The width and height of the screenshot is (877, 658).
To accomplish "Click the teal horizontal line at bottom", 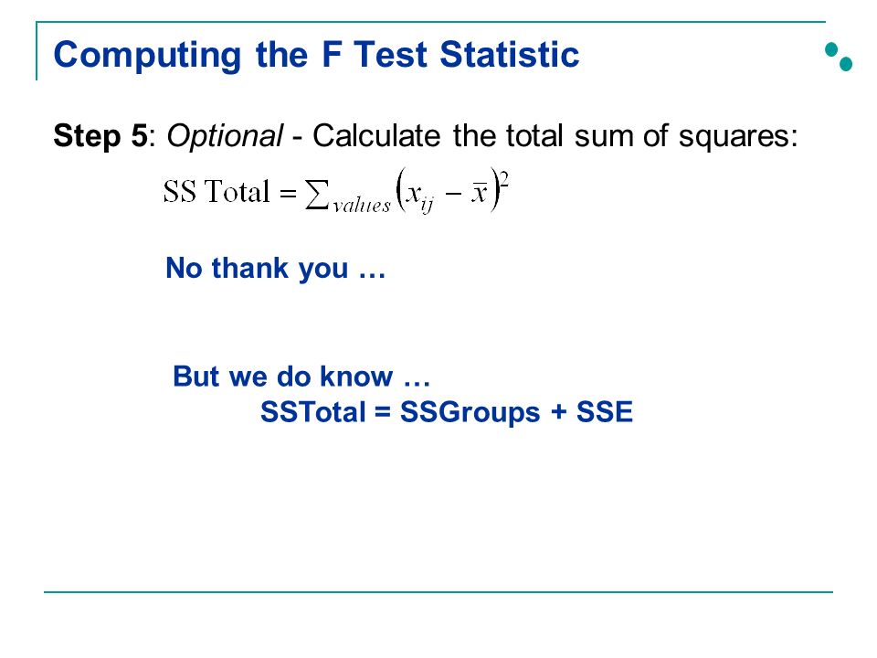I will click(438, 591).
